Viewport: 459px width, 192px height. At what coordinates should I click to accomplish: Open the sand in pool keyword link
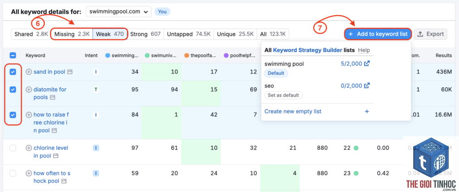click(x=49, y=72)
